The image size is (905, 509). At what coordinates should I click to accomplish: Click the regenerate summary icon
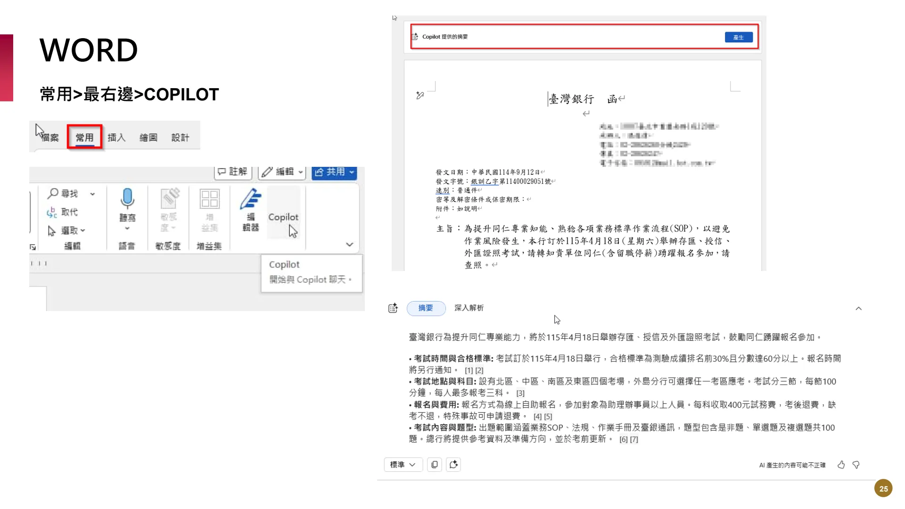tap(453, 465)
